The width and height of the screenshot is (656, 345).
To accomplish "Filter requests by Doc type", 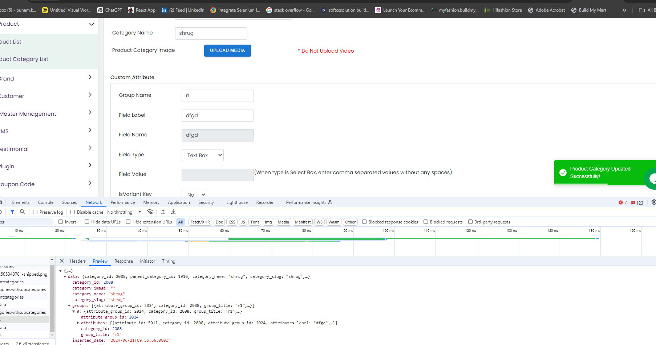I will click(x=219, y=222).
